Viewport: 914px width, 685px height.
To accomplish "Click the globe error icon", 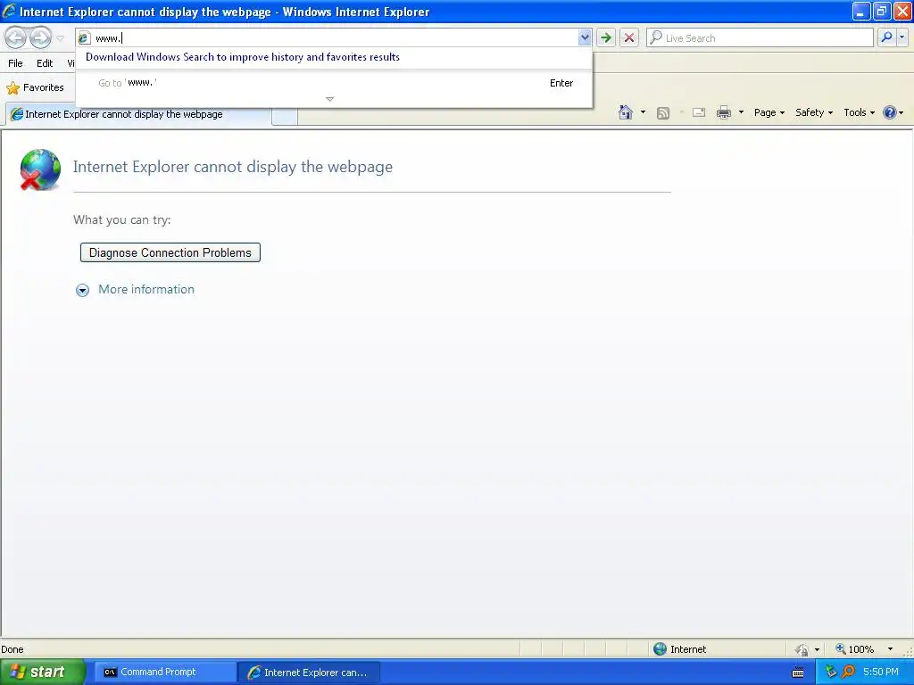I will click(x=40, y=169).
